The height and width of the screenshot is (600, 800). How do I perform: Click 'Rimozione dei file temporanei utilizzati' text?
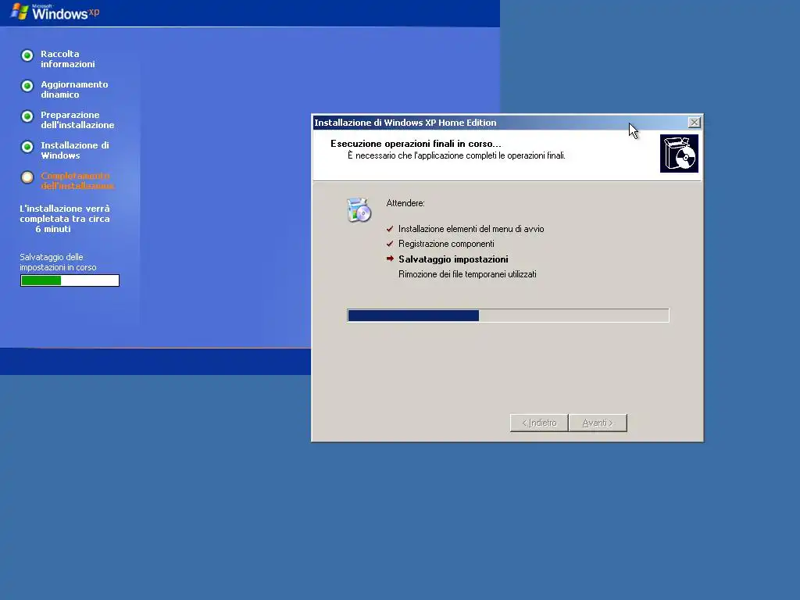(x=467, y=274)
